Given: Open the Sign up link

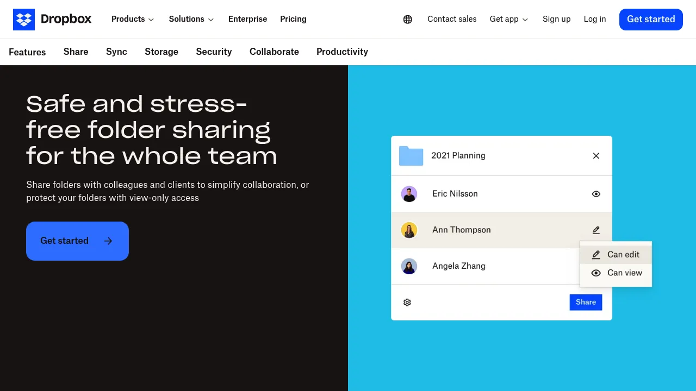Looking at the screenshot, I should [557, 19].
